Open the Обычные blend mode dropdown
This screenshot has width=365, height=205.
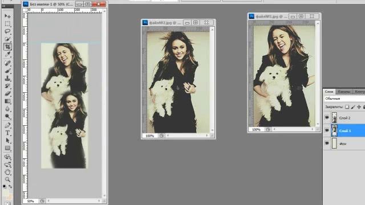click(x=344, y=99)
